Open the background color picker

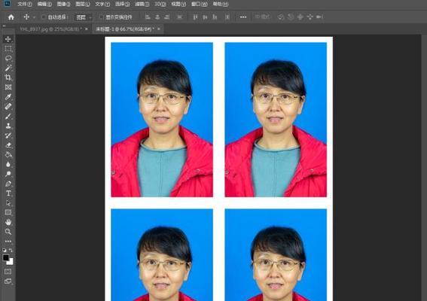click(11, 262)
